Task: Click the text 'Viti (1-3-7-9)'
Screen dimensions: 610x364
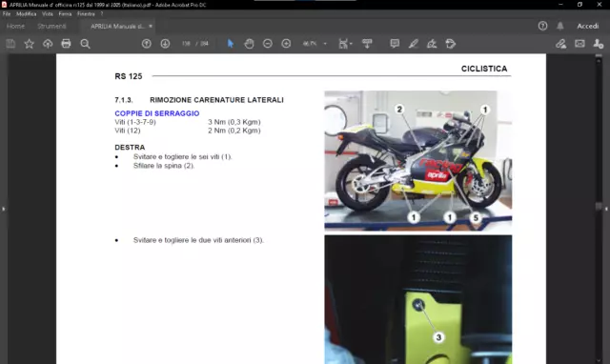Action: click(135, 122)
